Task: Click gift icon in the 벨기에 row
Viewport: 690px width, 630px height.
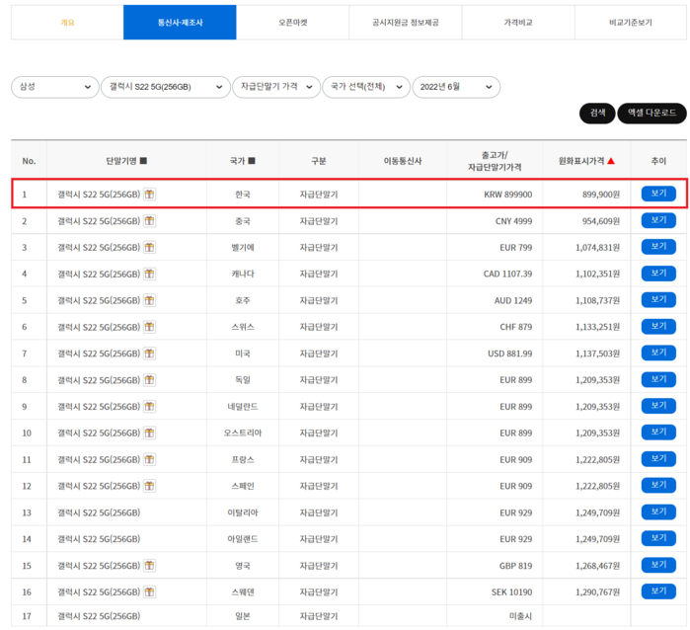Action: (x=150, y=248)
